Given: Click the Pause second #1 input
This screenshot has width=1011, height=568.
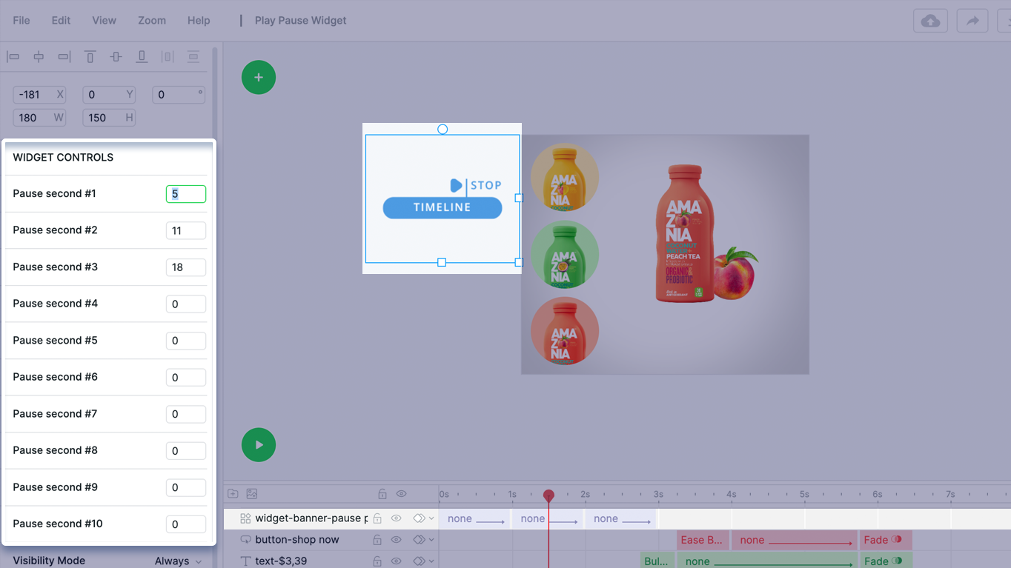Looking at the screenshot, I should pos(186,194).
